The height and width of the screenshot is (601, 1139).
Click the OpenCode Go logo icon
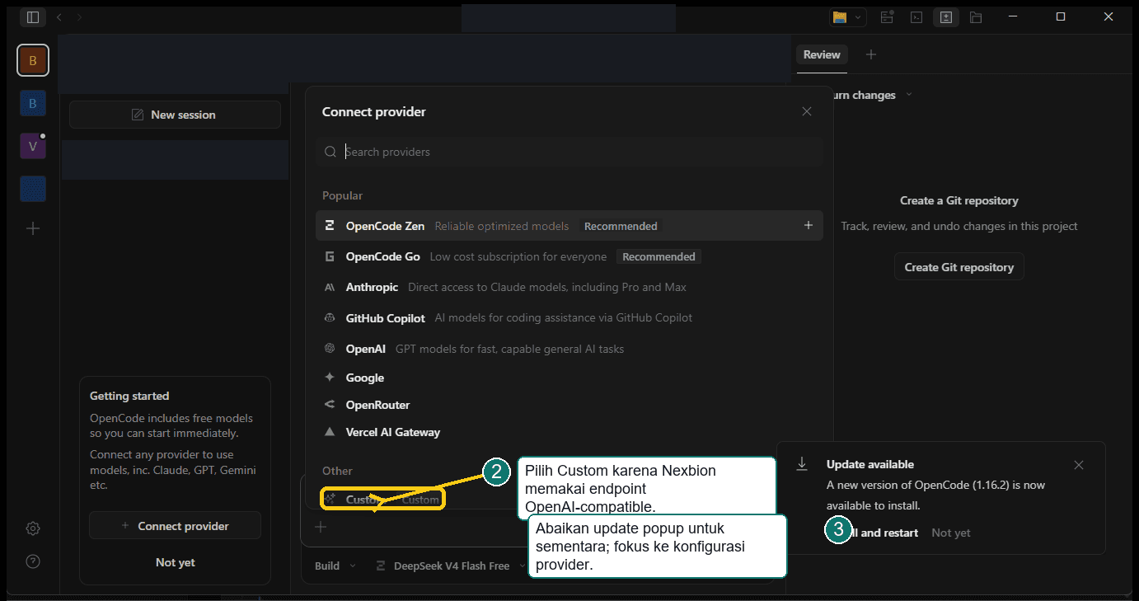330,256
